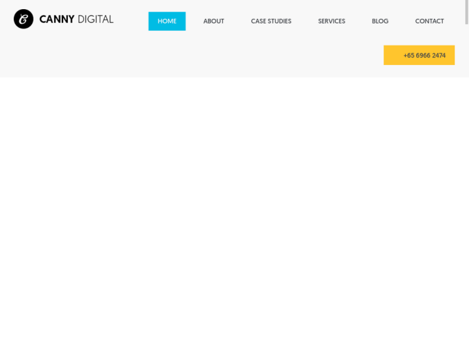Navigate to the BLOG page
469x351 pixels.
380,21
